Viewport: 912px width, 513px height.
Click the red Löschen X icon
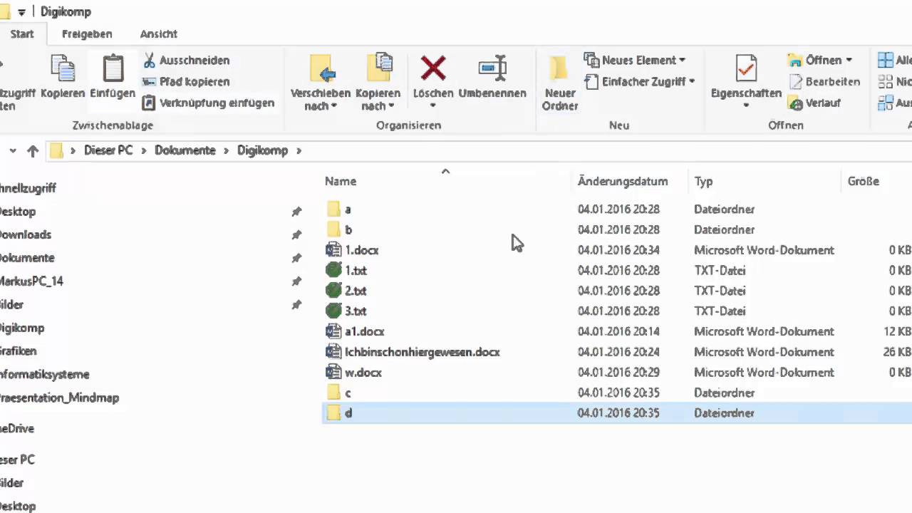point(433,68)
